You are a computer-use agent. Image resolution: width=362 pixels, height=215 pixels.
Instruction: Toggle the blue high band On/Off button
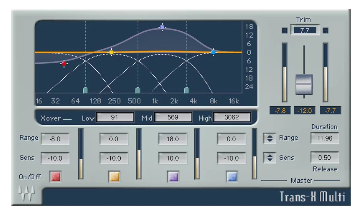[232, 177]
